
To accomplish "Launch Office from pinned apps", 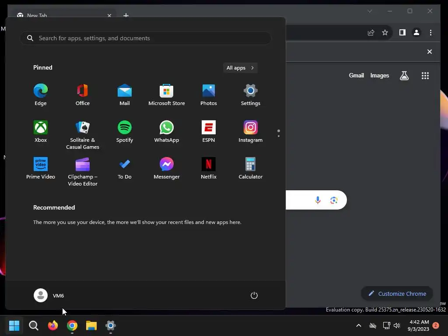I will (83, 95).
